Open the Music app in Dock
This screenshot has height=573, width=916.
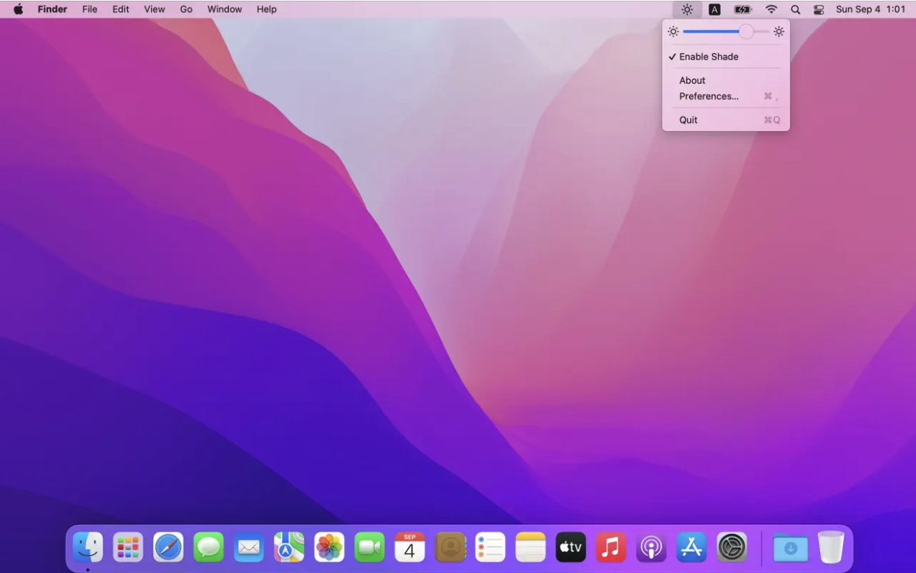610,547
